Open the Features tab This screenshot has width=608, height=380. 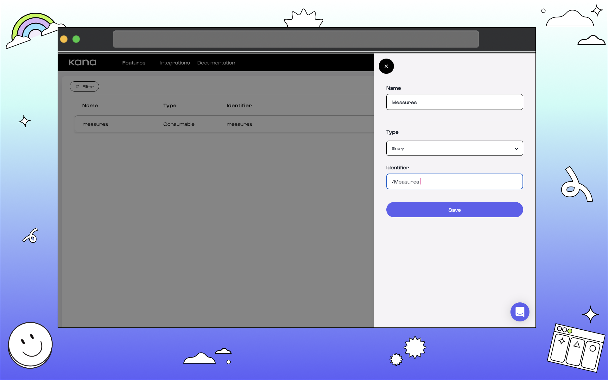tap(134, 63)
